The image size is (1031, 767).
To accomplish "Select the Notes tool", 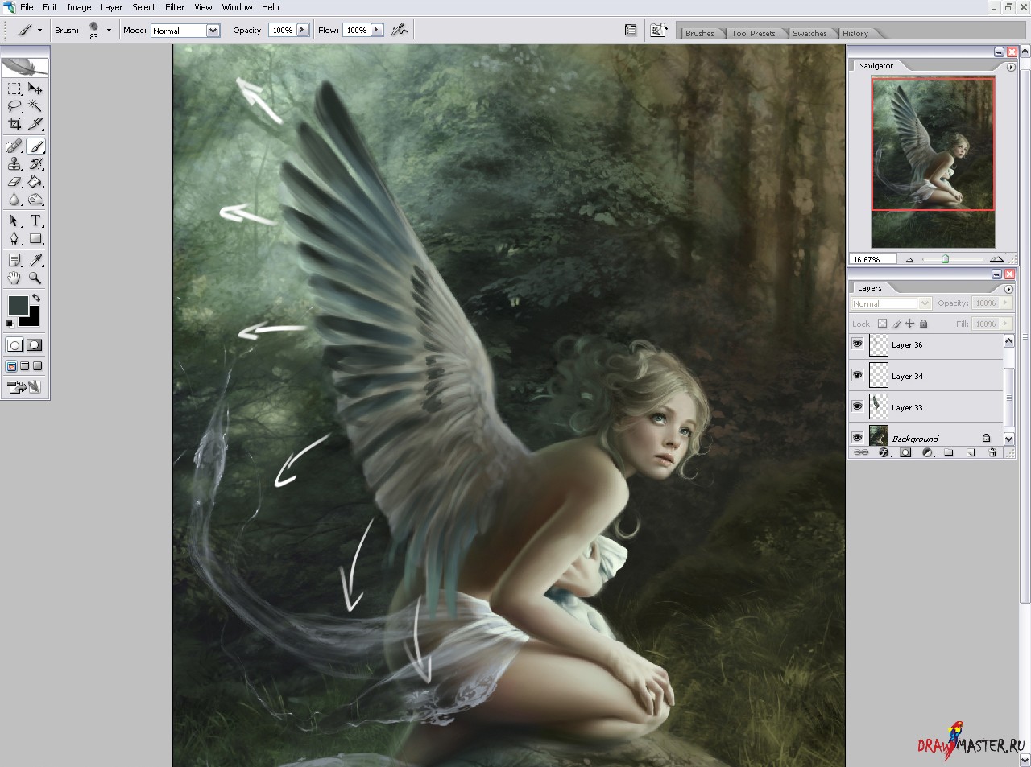I will 14,260.
